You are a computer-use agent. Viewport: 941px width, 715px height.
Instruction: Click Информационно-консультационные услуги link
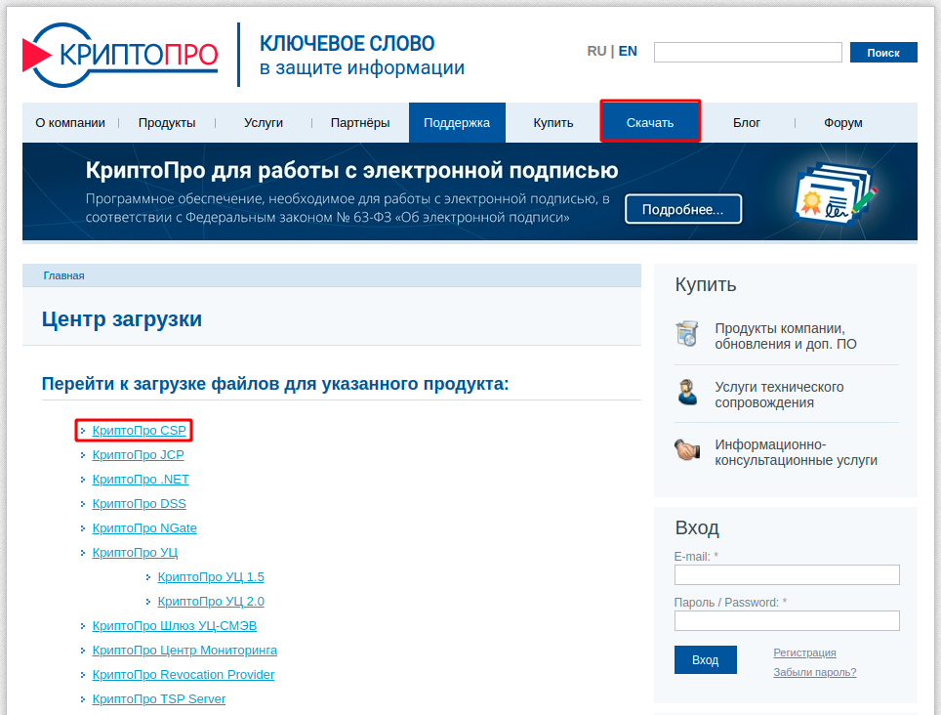point(796,452)
